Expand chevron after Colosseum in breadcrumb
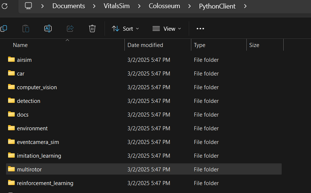 point(189,6)
